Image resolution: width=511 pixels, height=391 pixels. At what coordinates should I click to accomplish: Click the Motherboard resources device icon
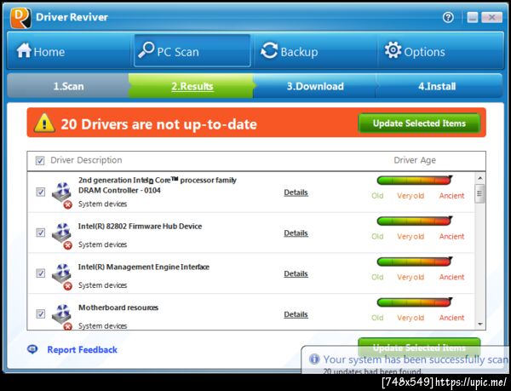pyautogui.click(x=62, y=317)
